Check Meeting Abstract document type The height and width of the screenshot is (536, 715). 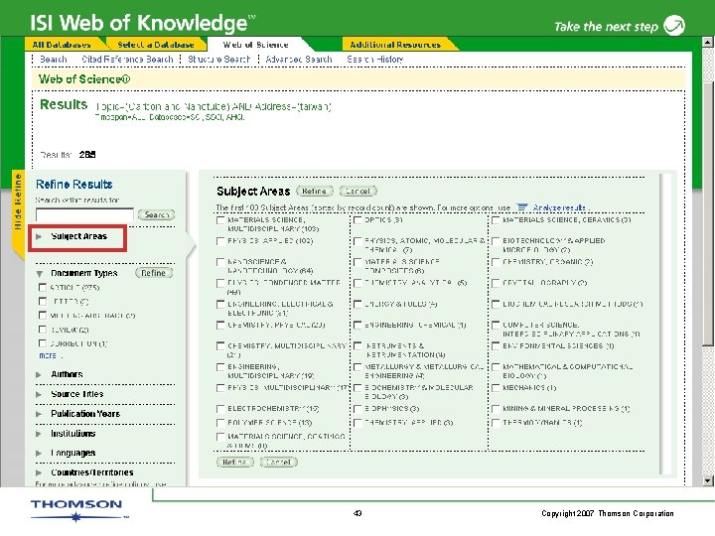(43, 316)
